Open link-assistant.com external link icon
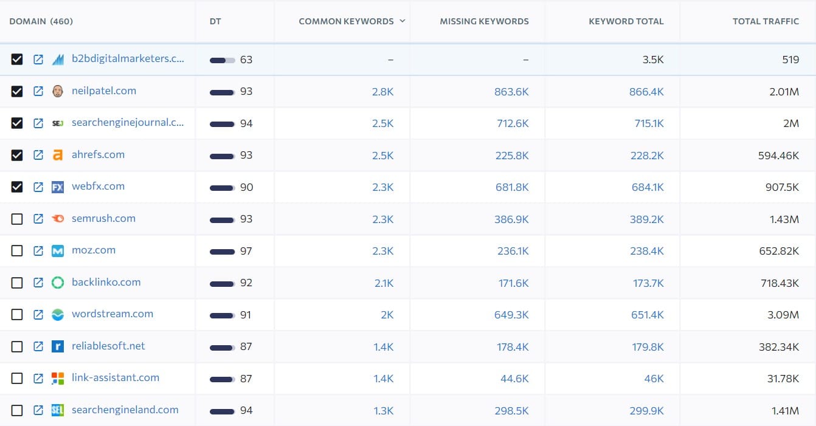 (38, 378)
